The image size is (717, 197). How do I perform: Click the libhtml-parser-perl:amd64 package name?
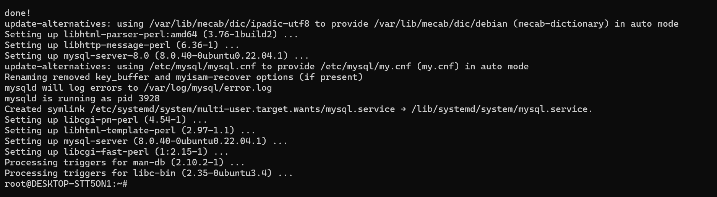click(130, 34)
